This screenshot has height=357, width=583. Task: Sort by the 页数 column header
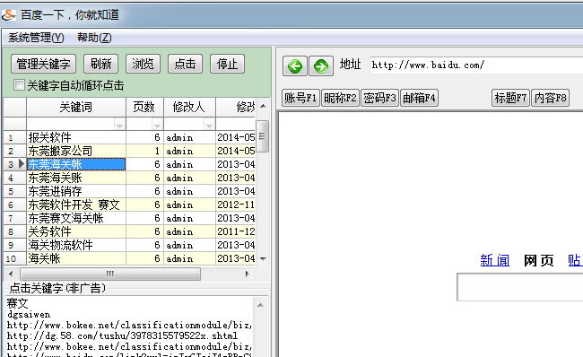[144, 107]
